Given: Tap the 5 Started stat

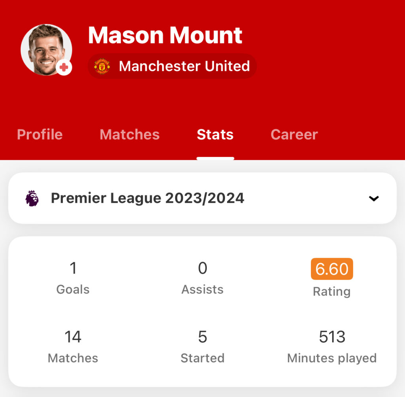Looking at the screenshot, I should [202, 346].
